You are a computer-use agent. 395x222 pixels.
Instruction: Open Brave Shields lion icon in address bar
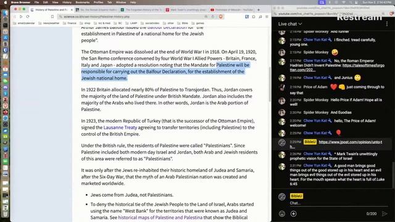221,17
